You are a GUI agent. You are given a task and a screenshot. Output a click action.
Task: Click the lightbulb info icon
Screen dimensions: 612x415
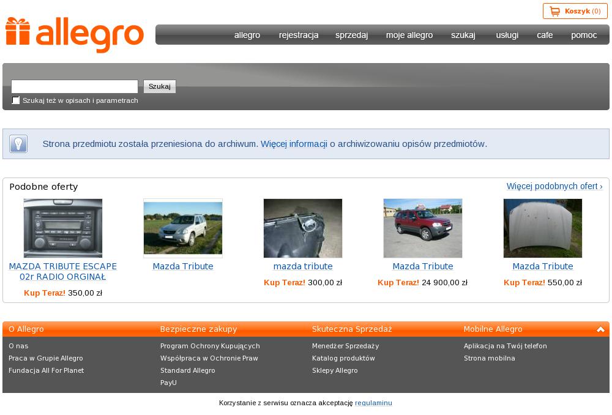pyautogui.click(x=18, y=144)
